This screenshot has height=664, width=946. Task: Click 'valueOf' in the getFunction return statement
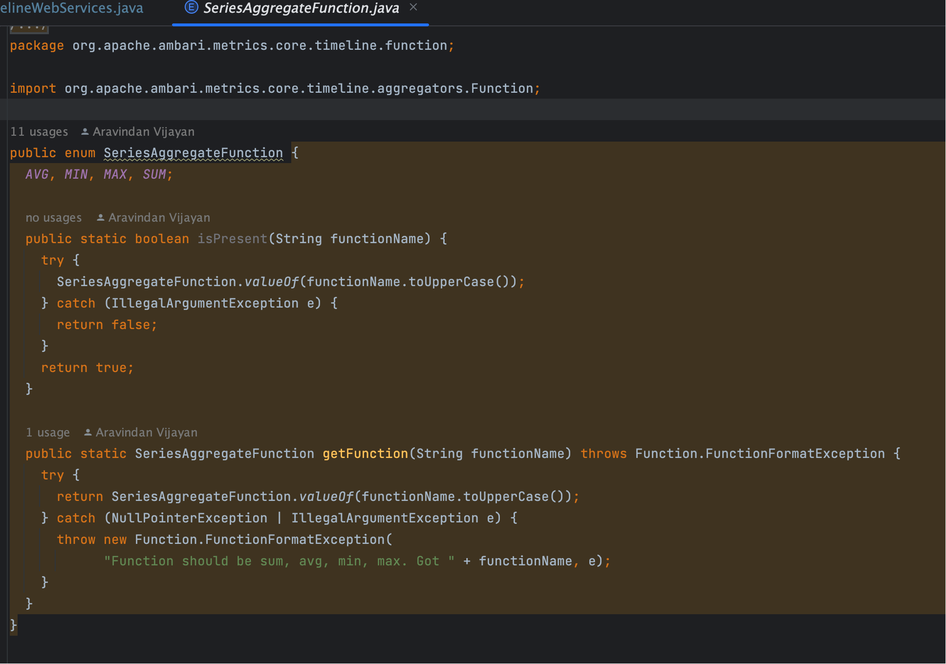(326, 497)
